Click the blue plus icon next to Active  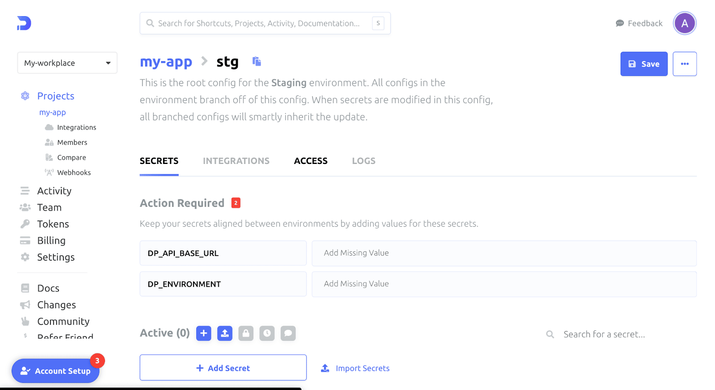(x=203, y=333)
